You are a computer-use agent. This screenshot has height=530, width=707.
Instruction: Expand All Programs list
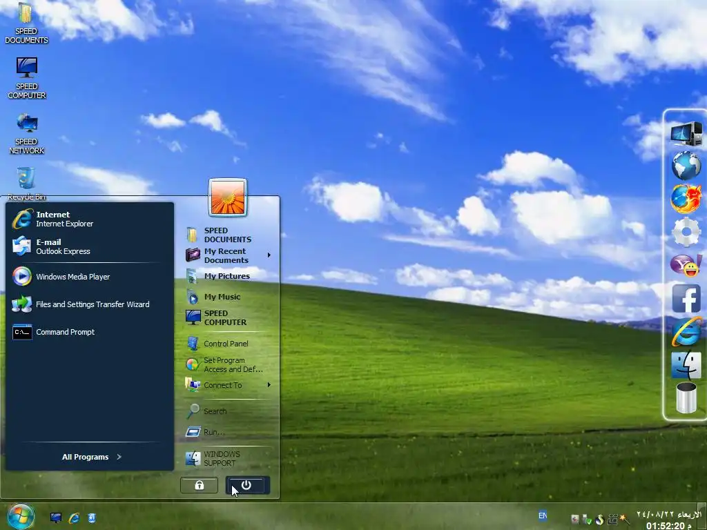click(92, 457)
